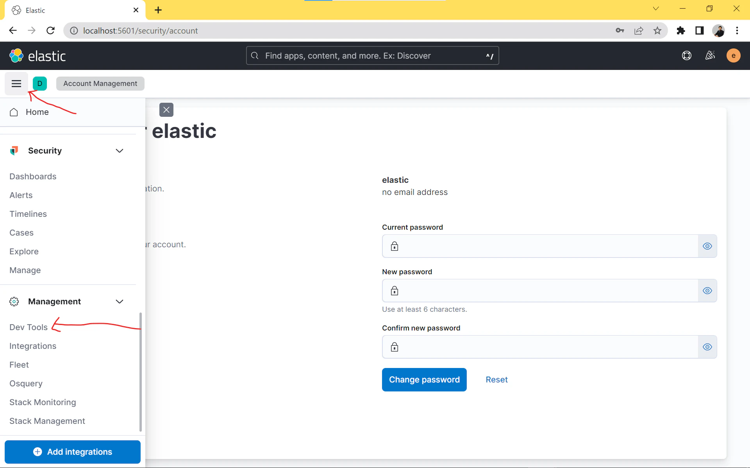Open the orange user avatar menu
The width and height of the screenshot is (750, 468).
733,55
